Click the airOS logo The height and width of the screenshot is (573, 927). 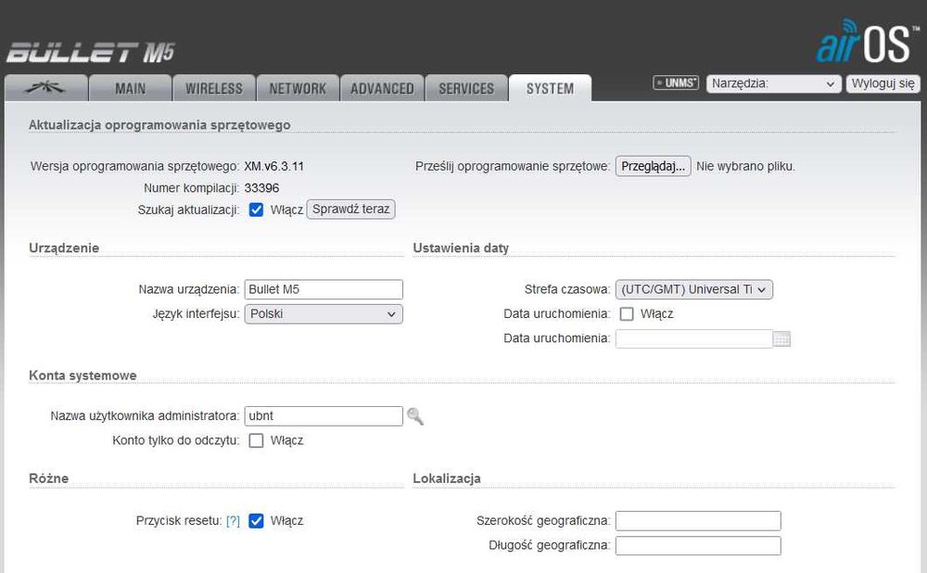[x=867, y=42]
